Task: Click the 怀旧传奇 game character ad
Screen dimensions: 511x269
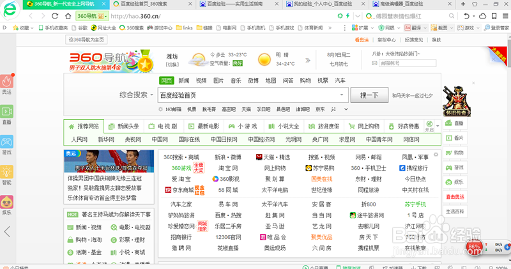Action: pyautogui.click(x=457, y=101)
